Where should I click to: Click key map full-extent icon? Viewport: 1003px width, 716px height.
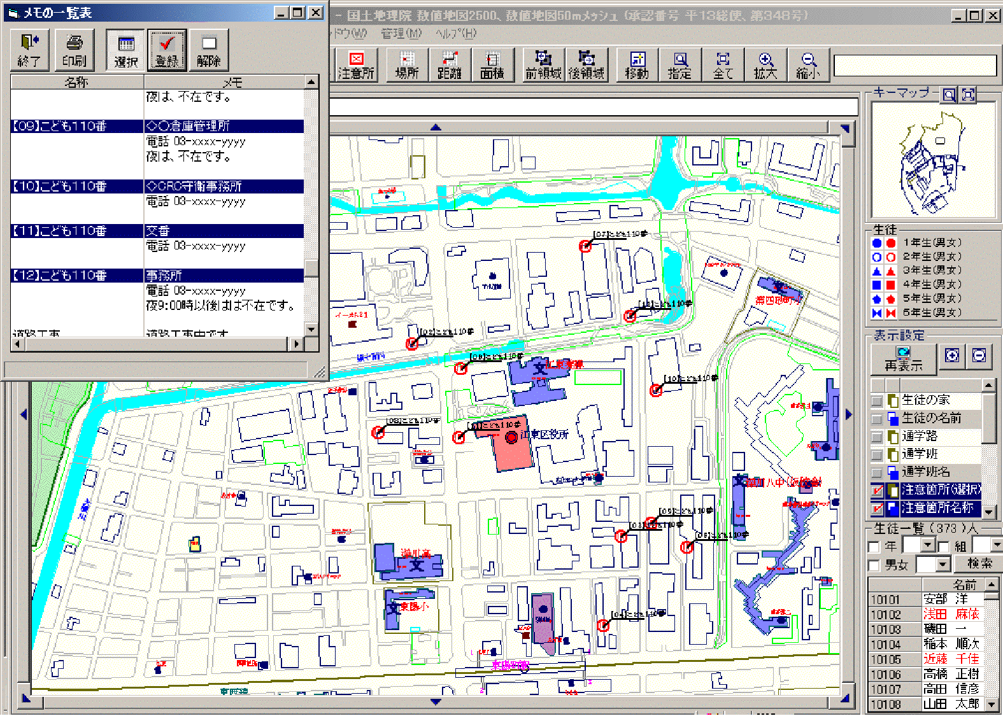(x=968, y=95)
